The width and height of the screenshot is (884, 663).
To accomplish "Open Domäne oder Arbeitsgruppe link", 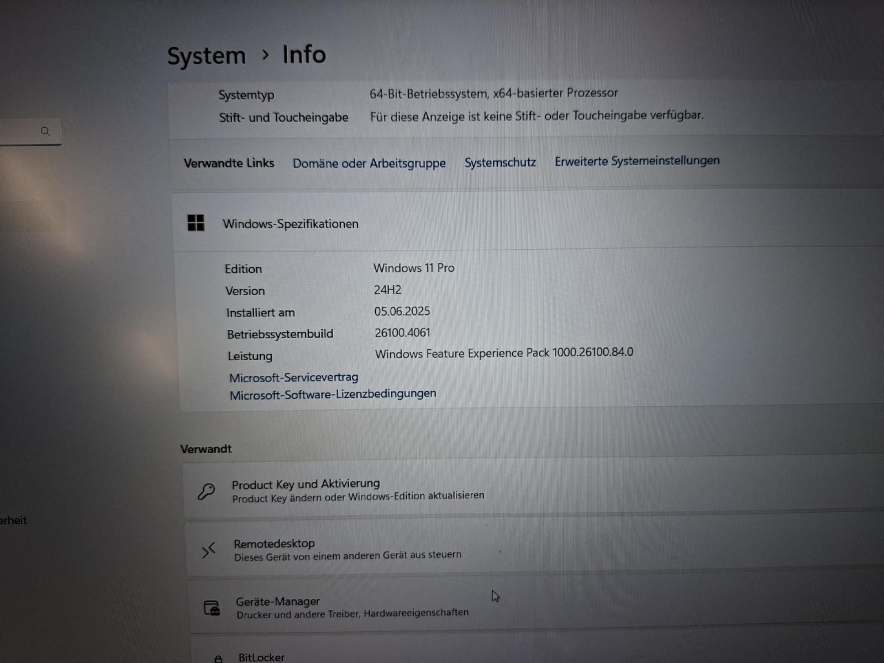I will (x=369, y=164).
